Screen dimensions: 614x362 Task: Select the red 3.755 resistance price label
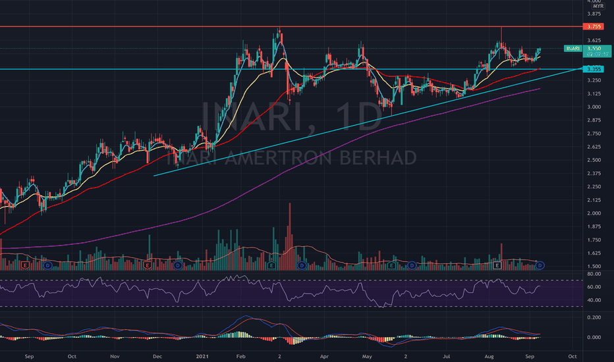pyautogui.click(x=593, y=26)
